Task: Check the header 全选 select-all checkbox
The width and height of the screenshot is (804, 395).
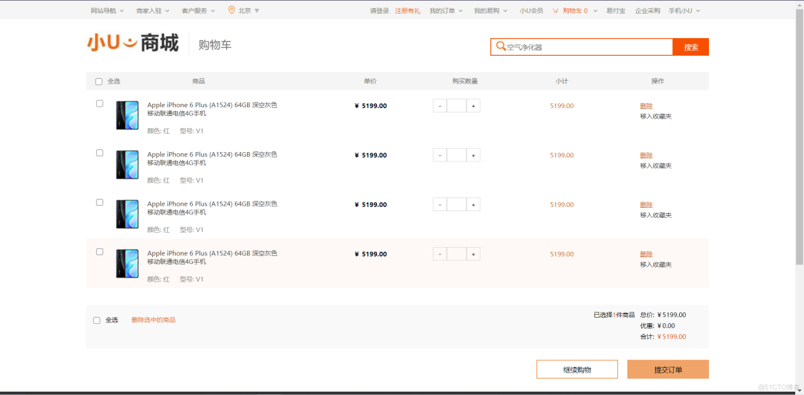Action: (99, 81)
